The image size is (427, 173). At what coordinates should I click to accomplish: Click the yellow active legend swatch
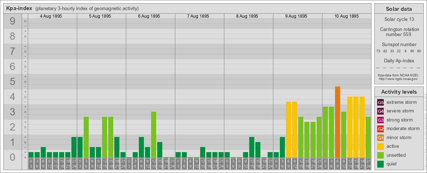380,146
